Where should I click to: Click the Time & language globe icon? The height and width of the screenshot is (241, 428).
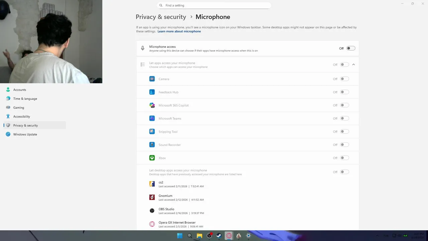(8, 99)
